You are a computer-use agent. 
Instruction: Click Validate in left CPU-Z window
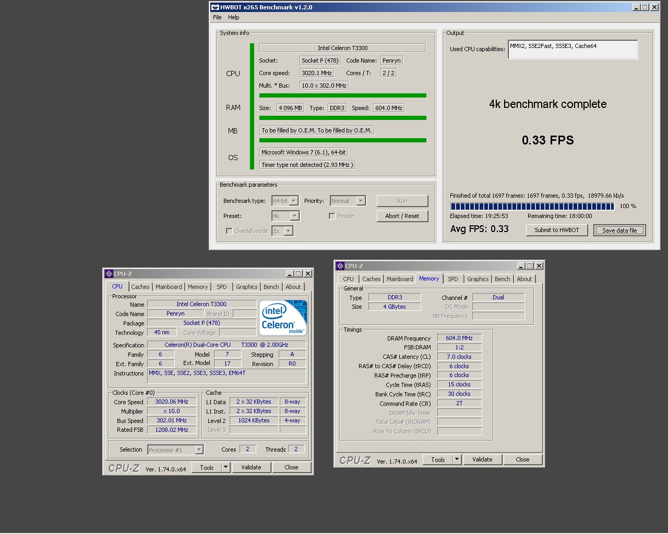pyautogui.click(x=251, y=467)
